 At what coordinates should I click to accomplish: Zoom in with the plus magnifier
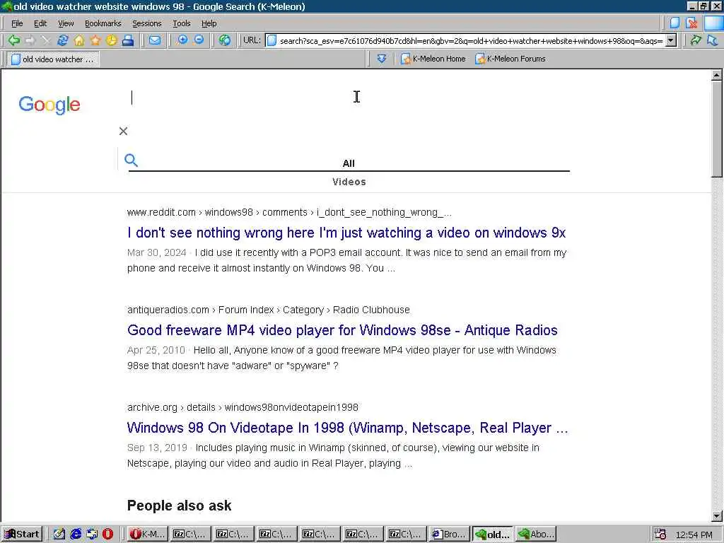point(182,40)
